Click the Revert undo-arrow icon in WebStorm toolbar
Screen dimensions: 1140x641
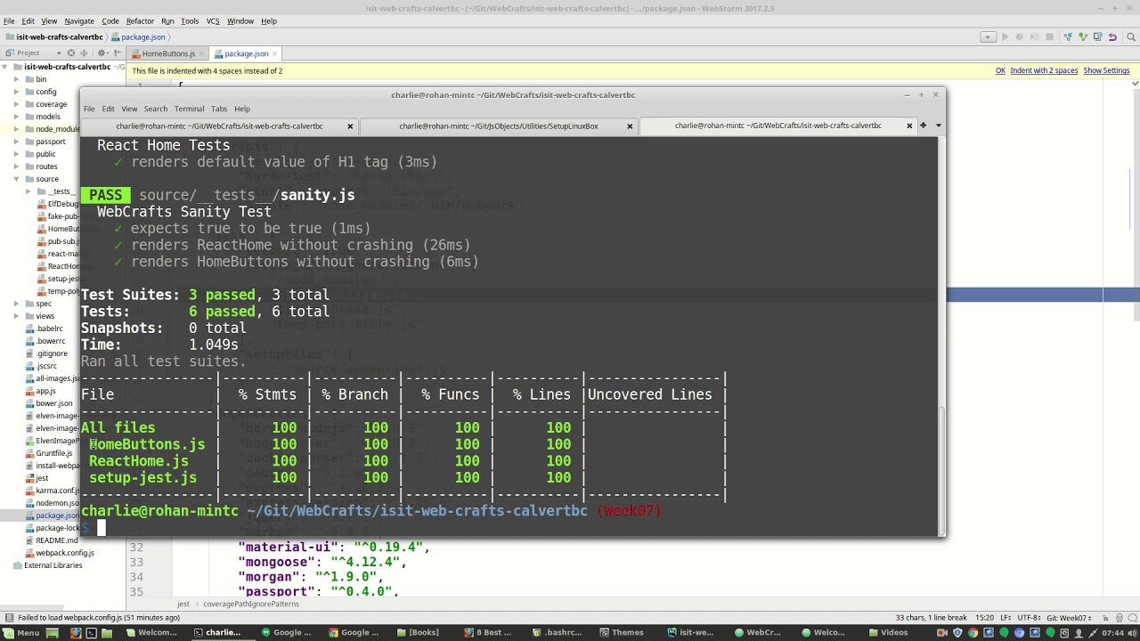coord(1112,37)
